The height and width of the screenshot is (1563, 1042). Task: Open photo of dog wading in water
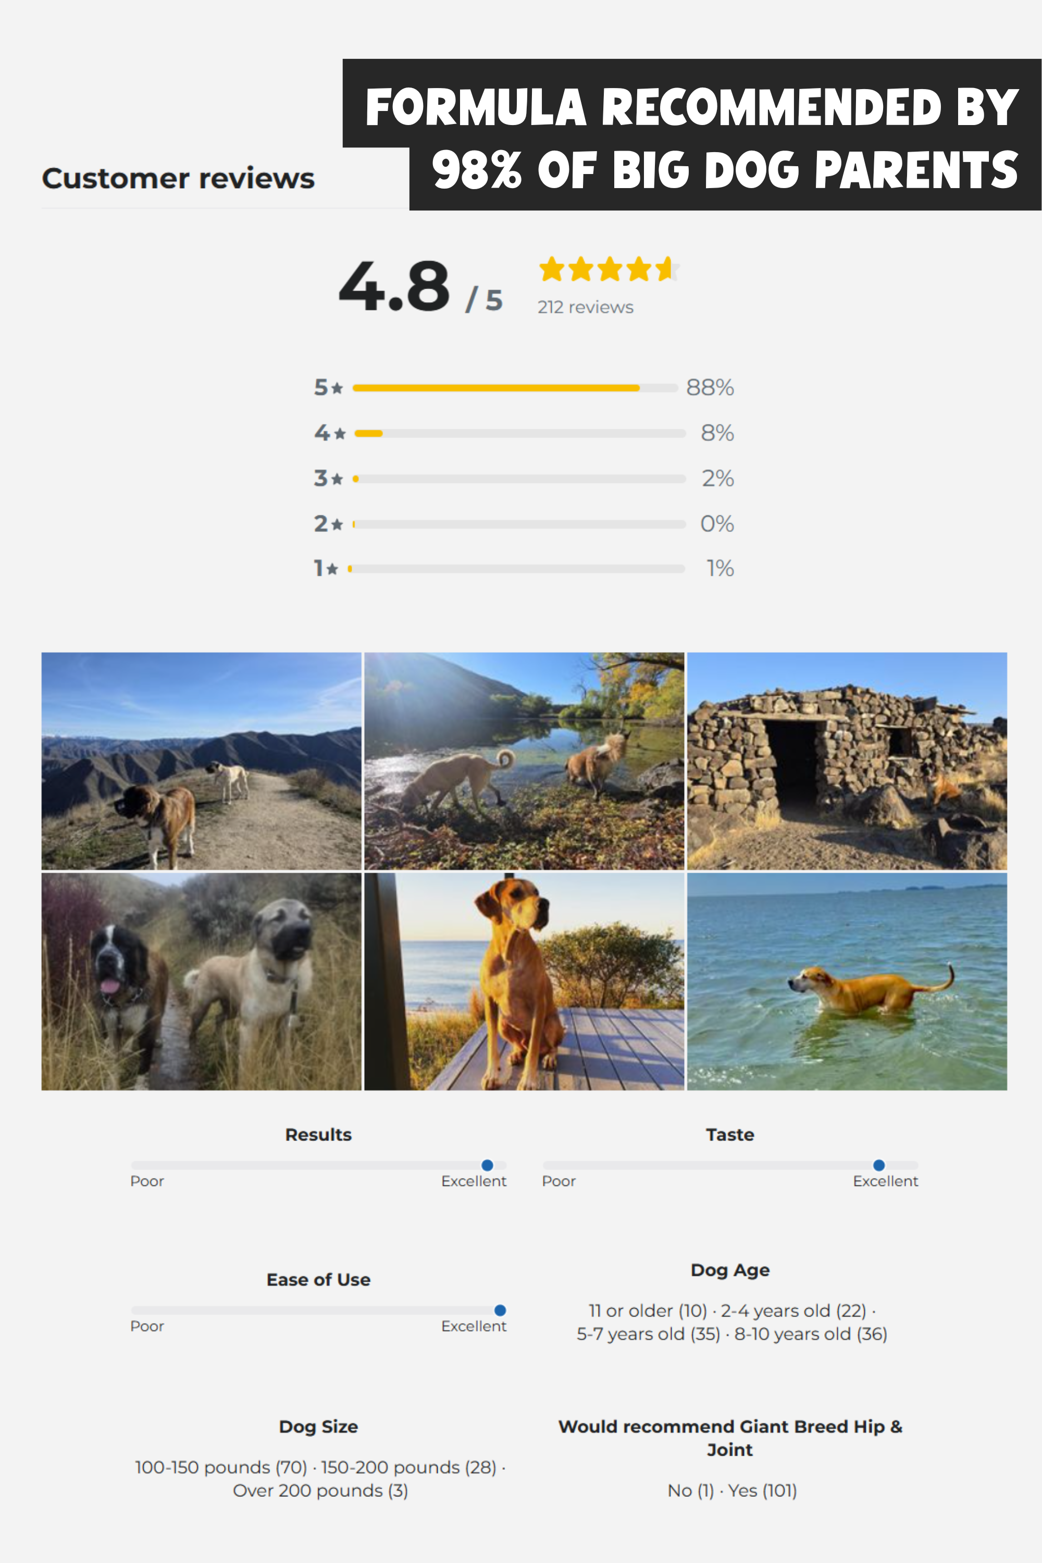(847, 982)
